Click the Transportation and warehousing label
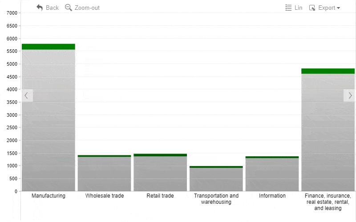Viewport: 356px width, 222px height. 216,198
